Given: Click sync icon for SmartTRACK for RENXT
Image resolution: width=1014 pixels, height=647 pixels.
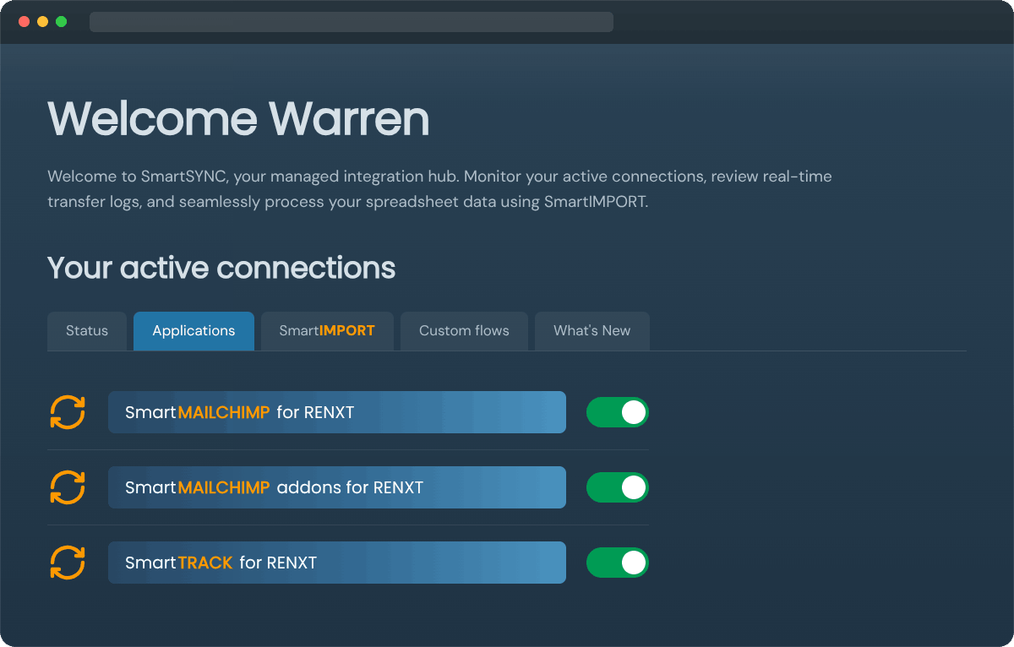Looking at the screenshot, I should pos(68,563).
